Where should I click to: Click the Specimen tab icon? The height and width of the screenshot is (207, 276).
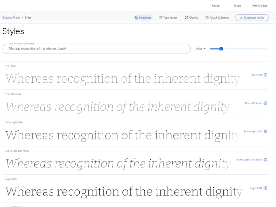pyautogui.click(x=136, y=18)
